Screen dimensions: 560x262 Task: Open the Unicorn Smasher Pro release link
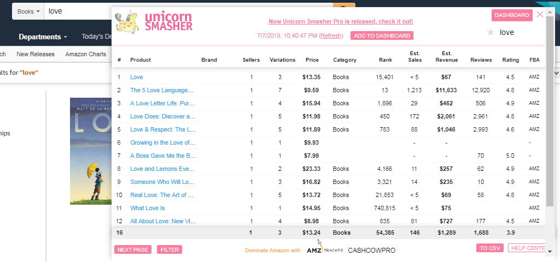click(x=341, y=21)
